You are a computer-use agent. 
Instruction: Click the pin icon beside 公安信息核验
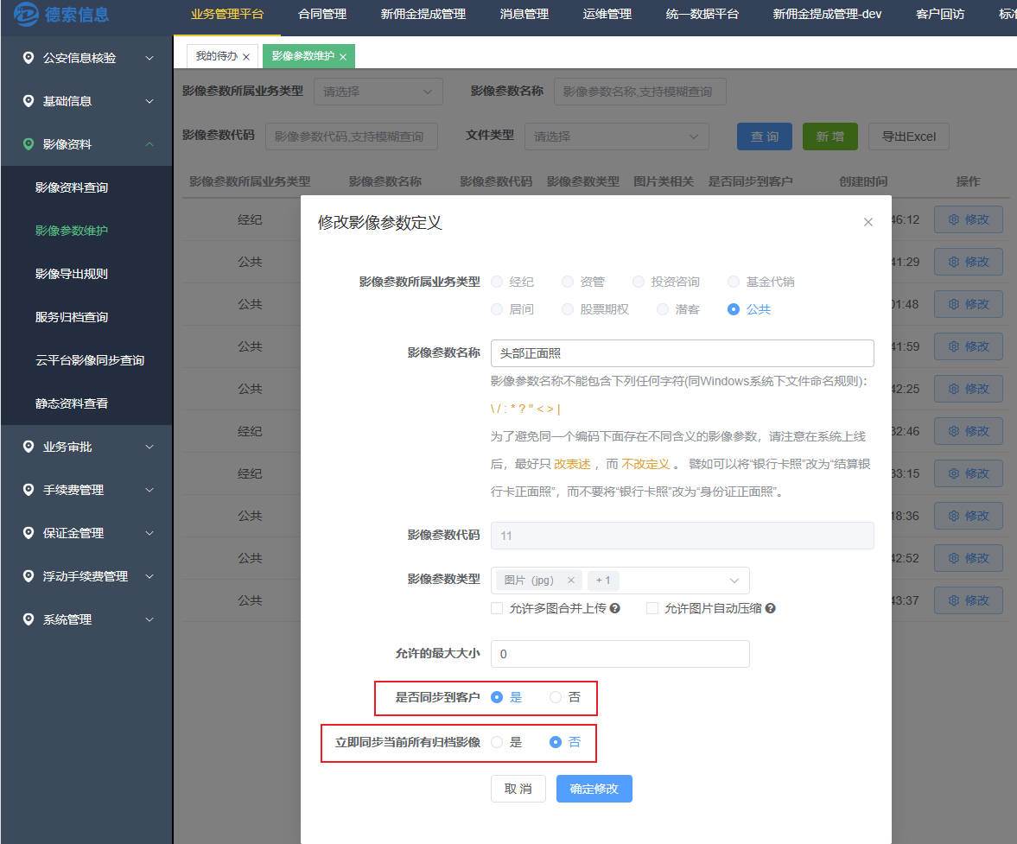28,58
